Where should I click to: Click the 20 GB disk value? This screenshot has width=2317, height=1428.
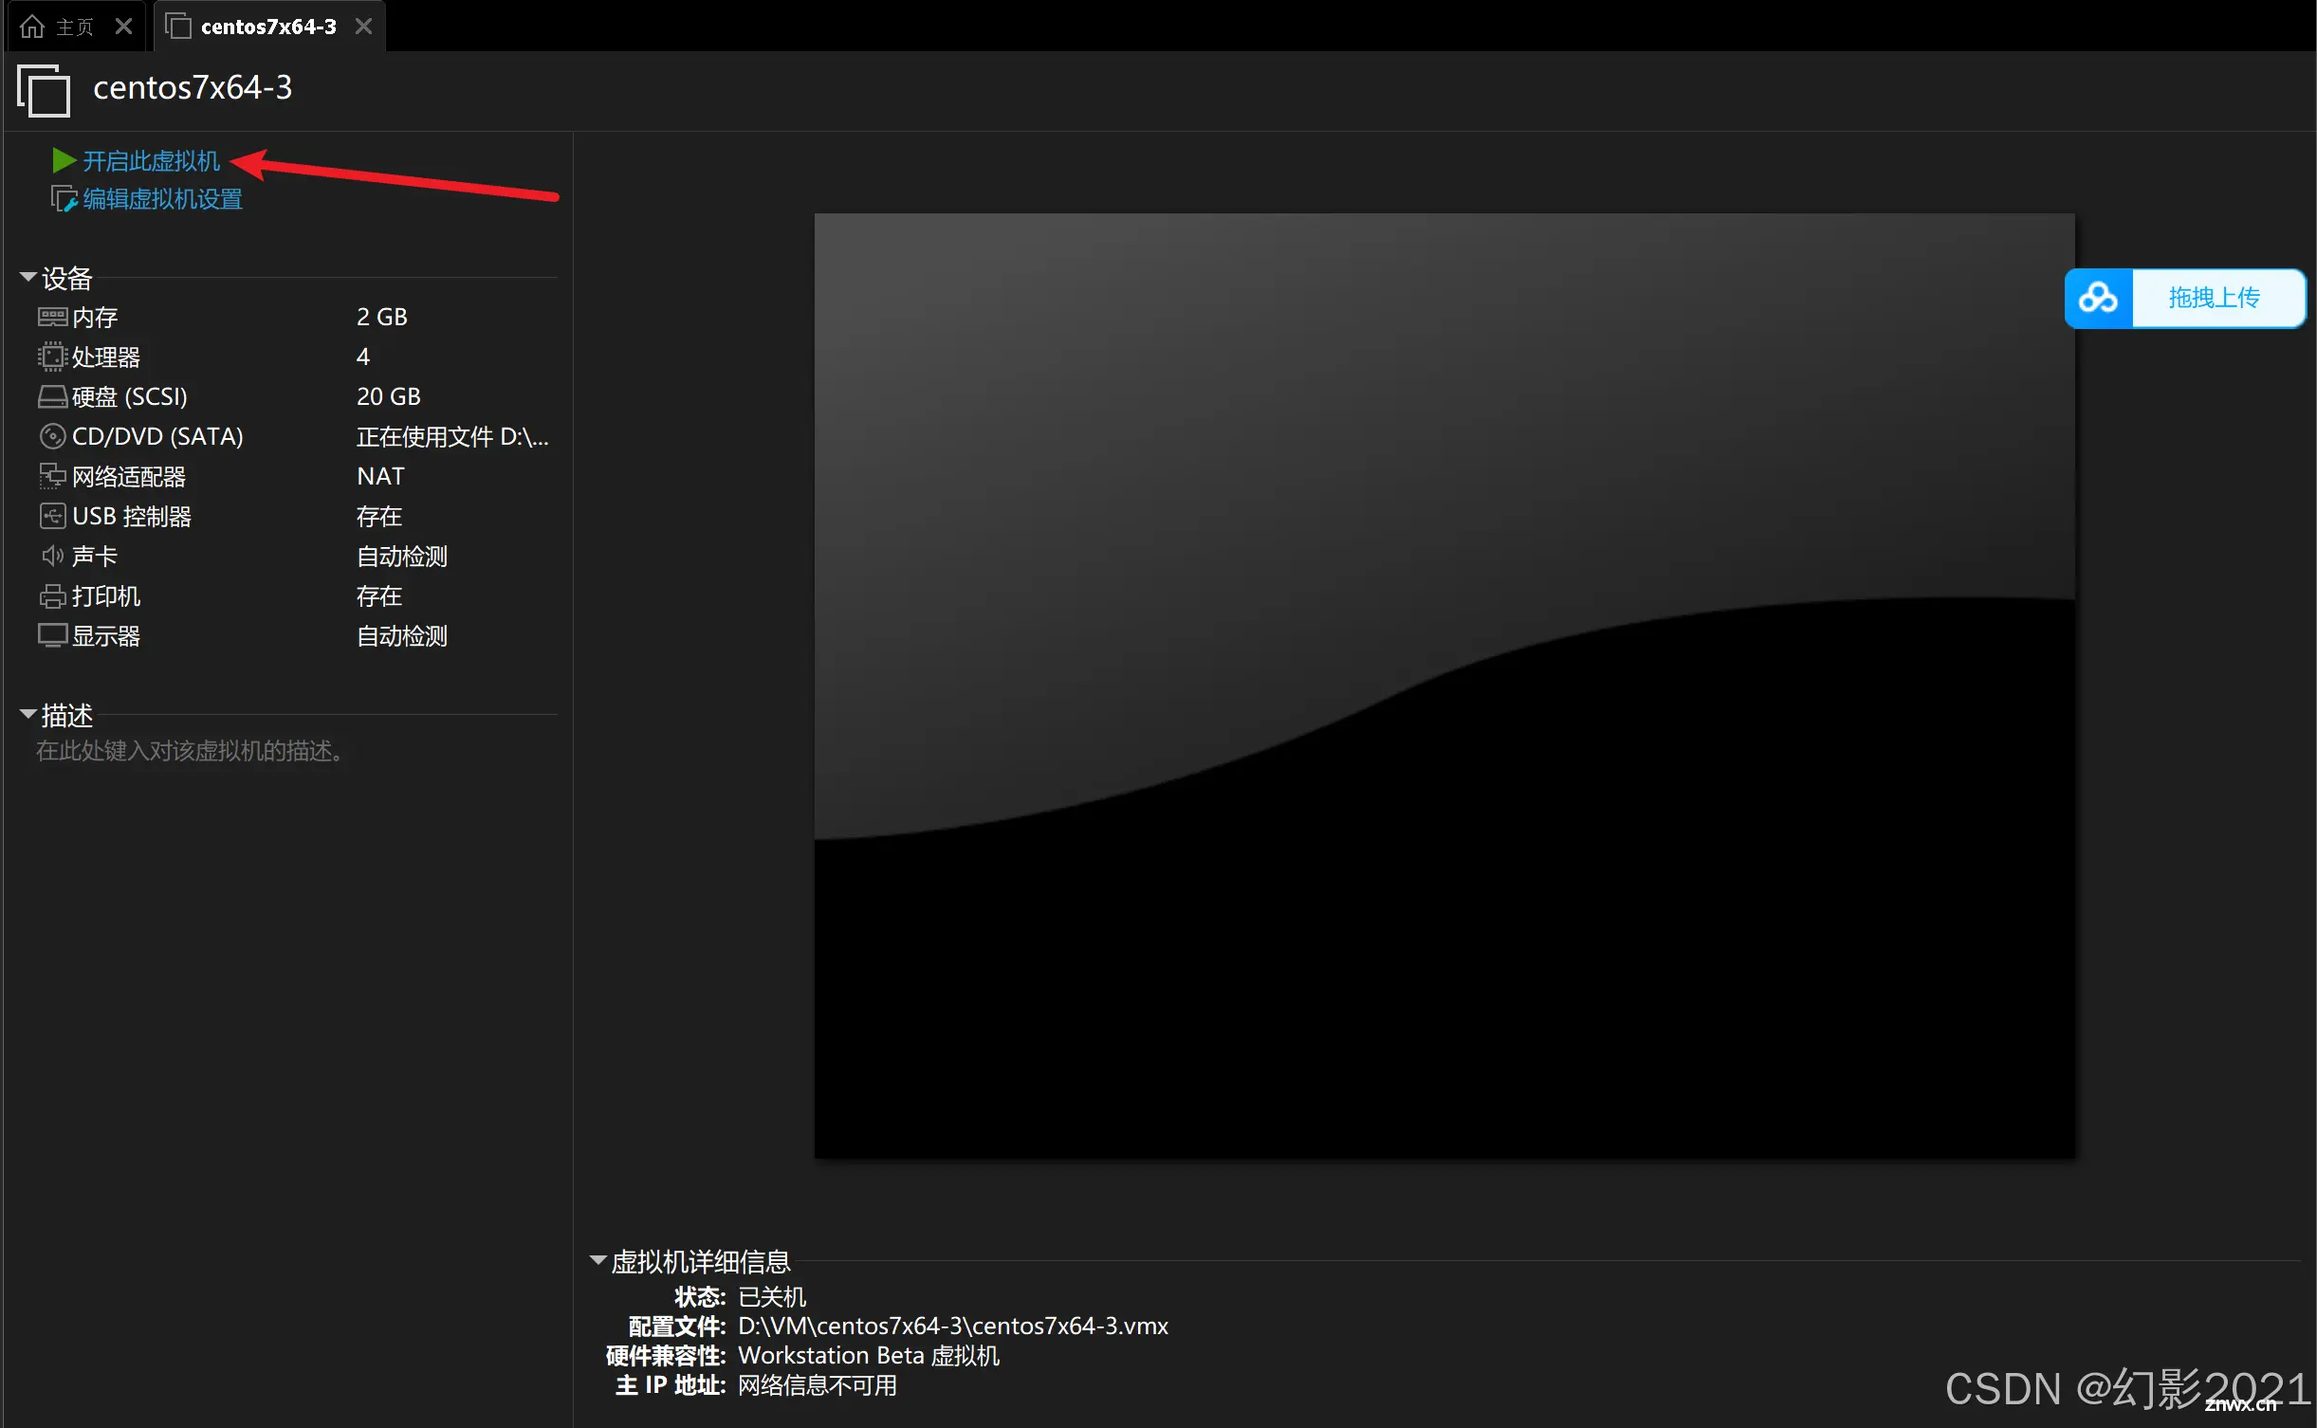[x=389, y=396]
